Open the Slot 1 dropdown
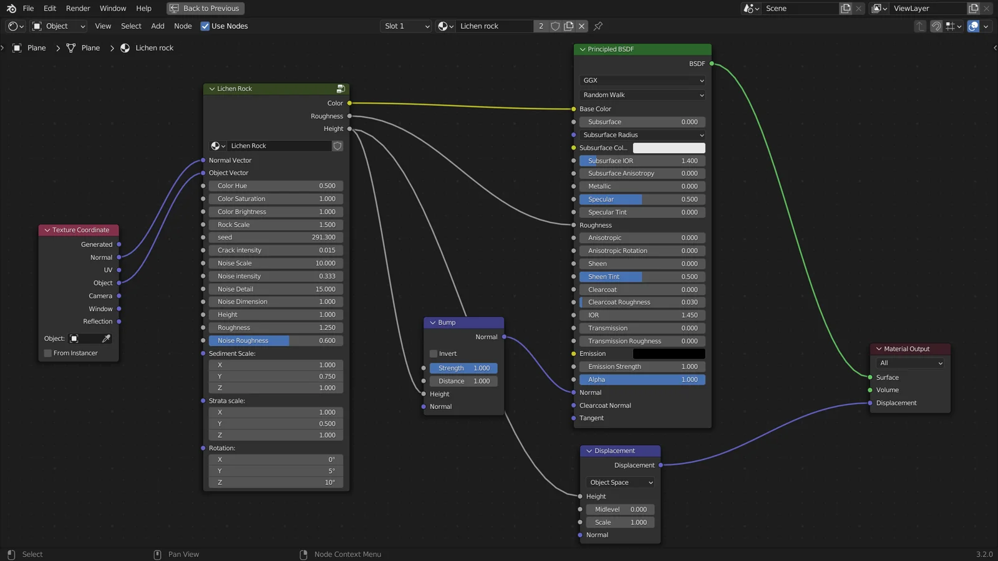Screen dimensions: 998x561 pyautogui.click(x=405, y=26)
